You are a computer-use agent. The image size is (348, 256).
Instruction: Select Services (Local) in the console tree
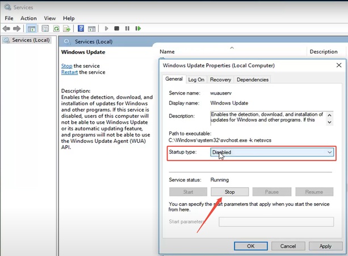pos(31,40)
